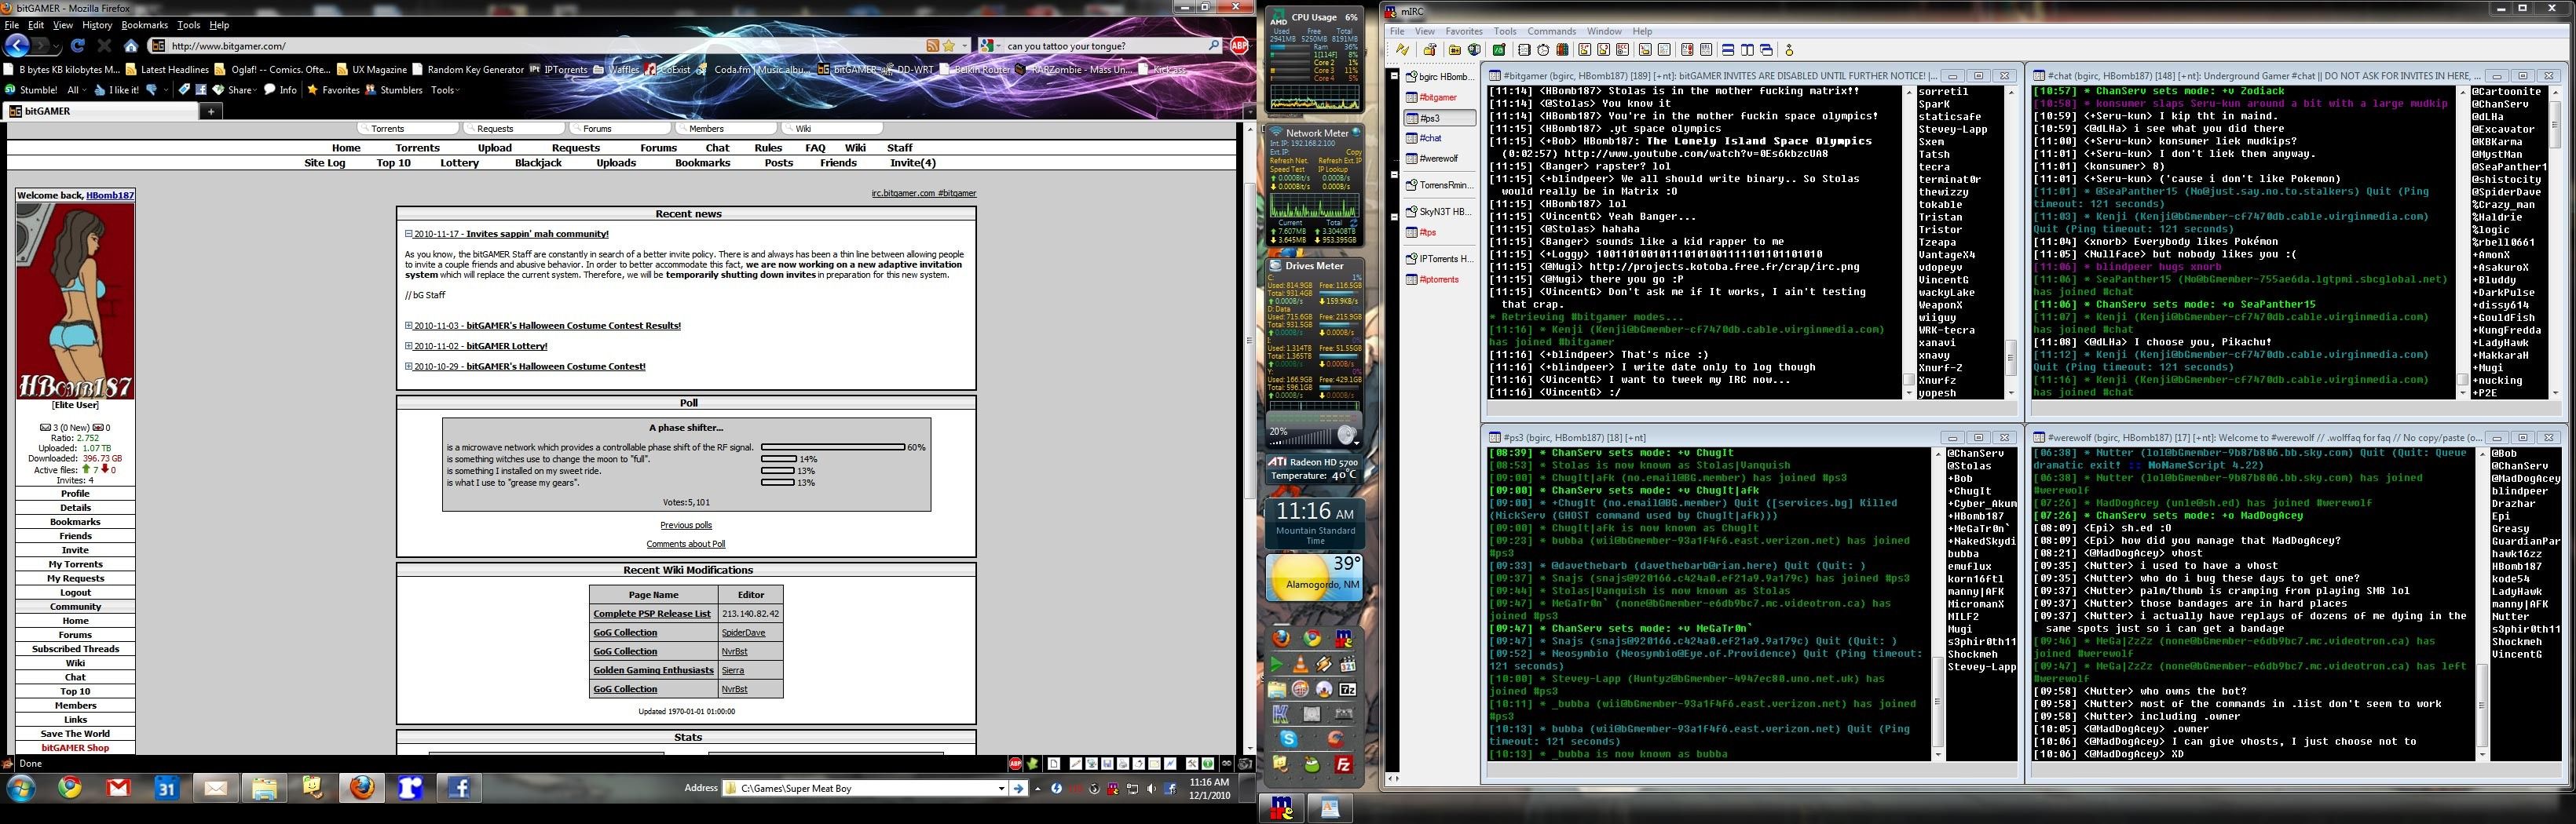Click the Facebook icon on StumbleUpon toolbar
Image resolution: width=2576 pixels, height=824 pixels.
[201, 90]
